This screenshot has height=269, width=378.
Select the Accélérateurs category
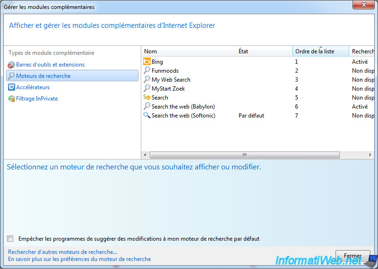(33, 87)
